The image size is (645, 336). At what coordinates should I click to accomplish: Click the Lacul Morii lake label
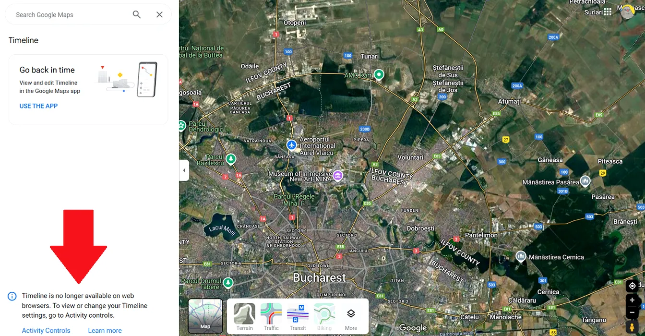pyautogui.click(x=222, y=230)
